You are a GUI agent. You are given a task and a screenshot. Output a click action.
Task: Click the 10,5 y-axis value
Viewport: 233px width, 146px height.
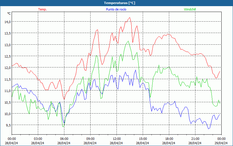coord(8,102)
